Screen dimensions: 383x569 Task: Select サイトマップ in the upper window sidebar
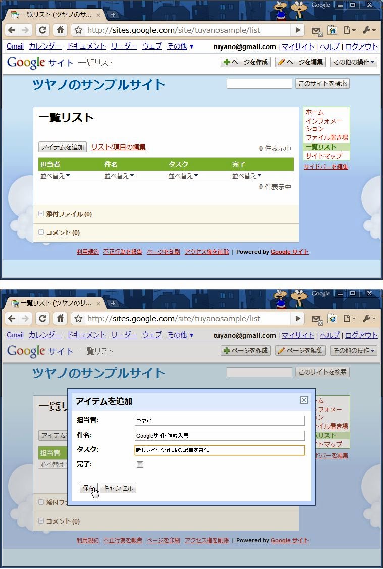pos(323,156)
